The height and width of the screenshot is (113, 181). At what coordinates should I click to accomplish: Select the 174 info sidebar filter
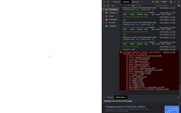[111, 23]
